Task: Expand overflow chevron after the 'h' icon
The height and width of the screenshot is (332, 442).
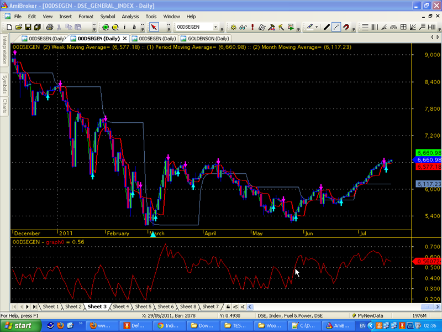Action: [143, 27]
